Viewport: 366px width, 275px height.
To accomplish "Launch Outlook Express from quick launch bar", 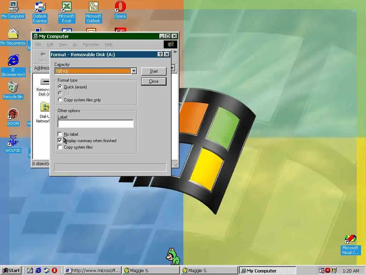I will [x=46, y=271].
